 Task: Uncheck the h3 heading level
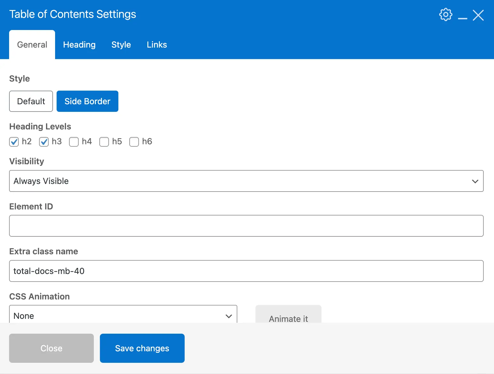coord(44,142)
